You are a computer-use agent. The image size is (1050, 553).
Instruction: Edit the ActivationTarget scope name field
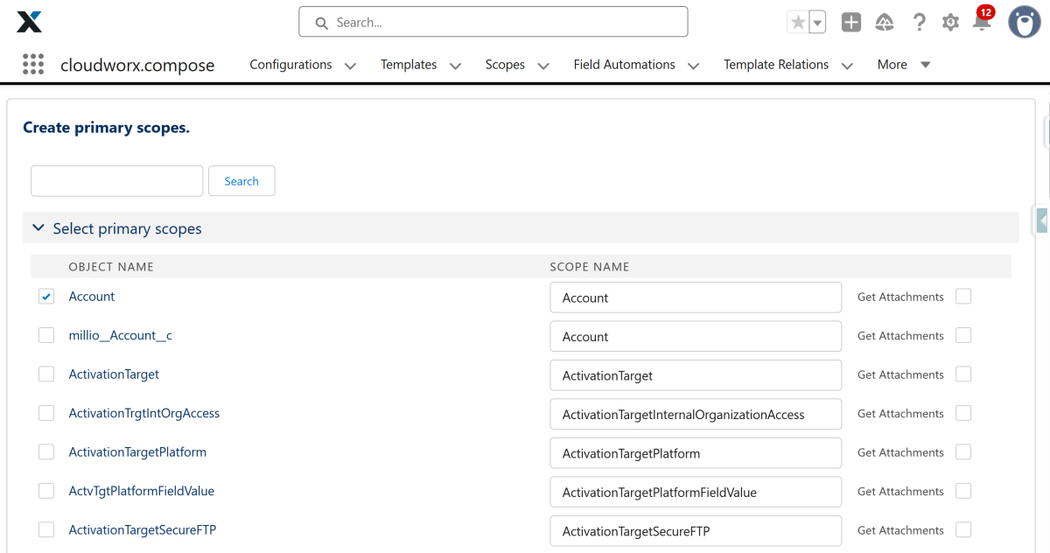(x=696, y=375)
